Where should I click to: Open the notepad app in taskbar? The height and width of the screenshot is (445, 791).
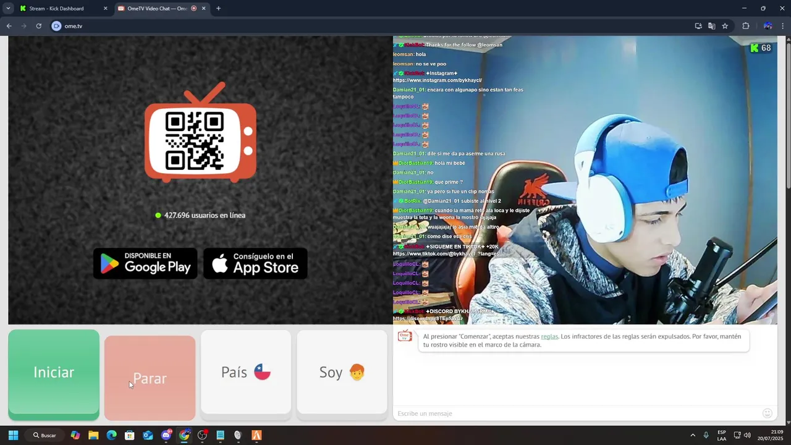(x=220, y=435)
